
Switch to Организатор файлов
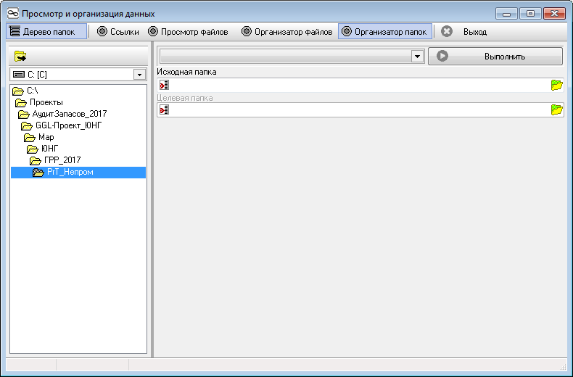point(287,32)
